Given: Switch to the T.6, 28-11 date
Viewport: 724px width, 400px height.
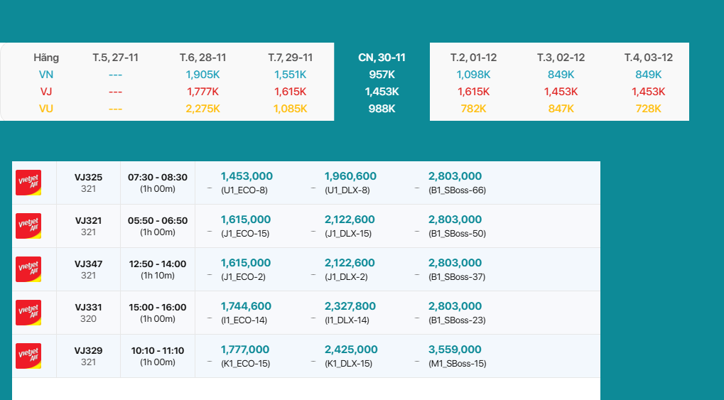Looking at the screenshot, I should click(x=202, y=58).
